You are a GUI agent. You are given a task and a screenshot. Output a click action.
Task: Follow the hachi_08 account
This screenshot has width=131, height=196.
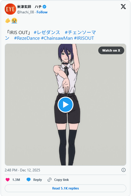(x=42, y=12)
